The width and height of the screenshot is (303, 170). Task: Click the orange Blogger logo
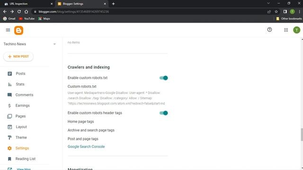(x=19, y=30)
